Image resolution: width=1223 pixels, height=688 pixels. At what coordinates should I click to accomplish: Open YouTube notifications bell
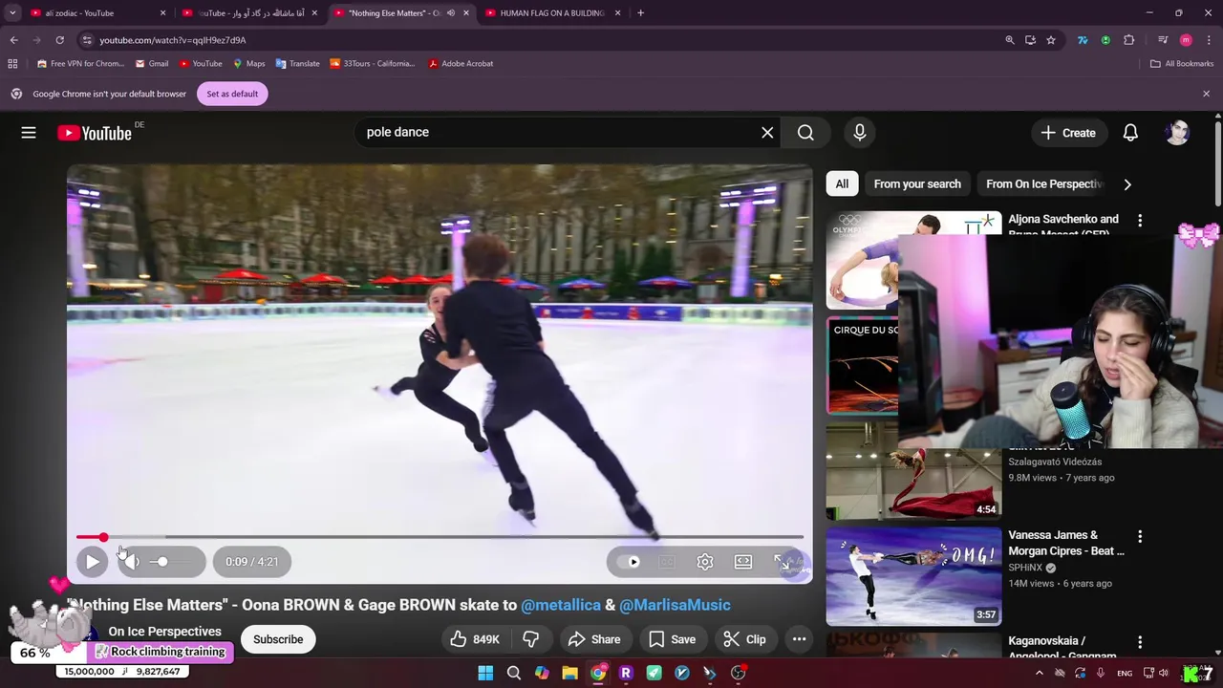coord(1130,133)
